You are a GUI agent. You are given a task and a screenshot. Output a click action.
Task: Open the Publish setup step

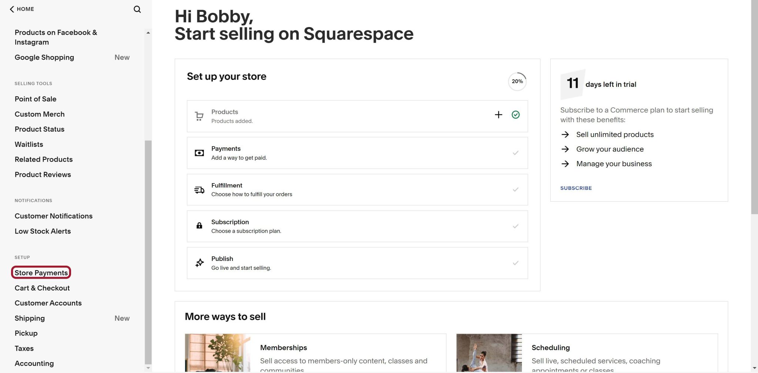[357, 263]
